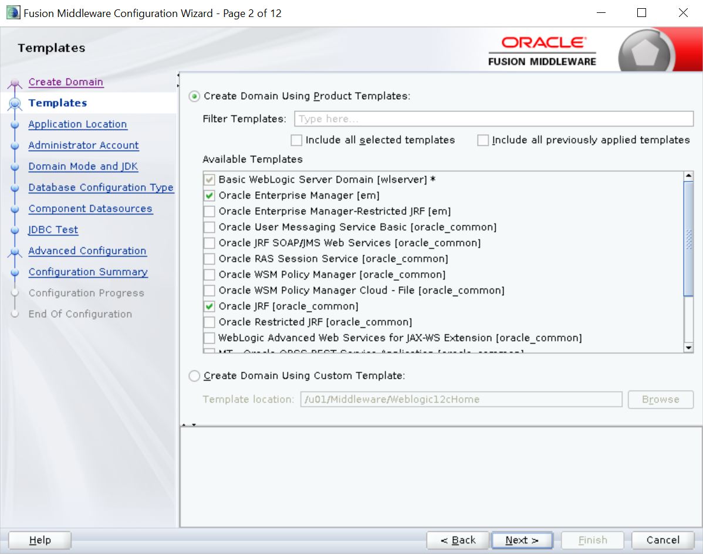The height and width of the screenshot is (554, 703).
Task: Check Include all previously applied templates
Action: point(483,140)
